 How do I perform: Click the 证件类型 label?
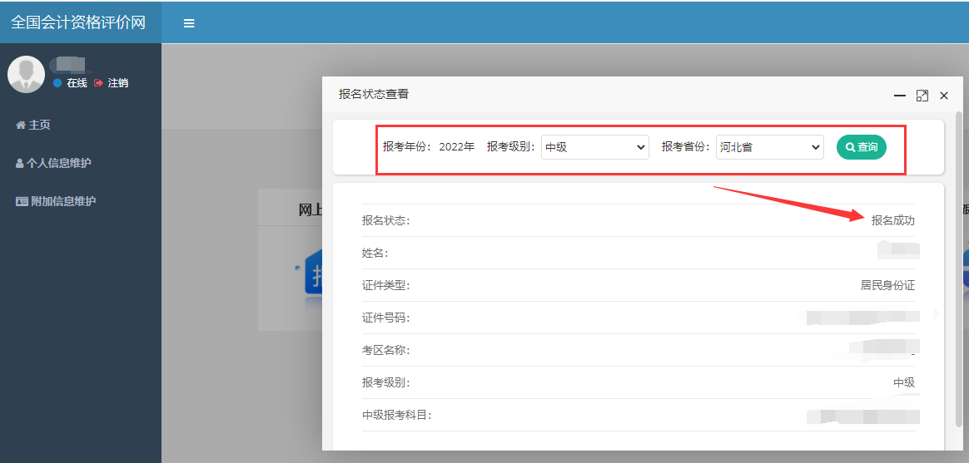[x=385, y=285]
